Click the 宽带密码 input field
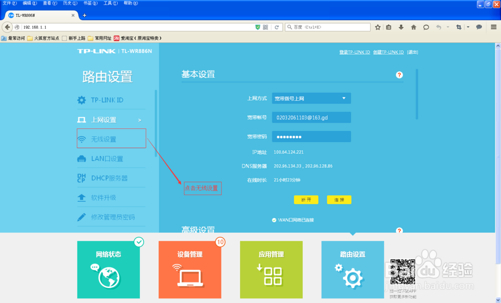 pyautogui.click(x=311, y=136)
